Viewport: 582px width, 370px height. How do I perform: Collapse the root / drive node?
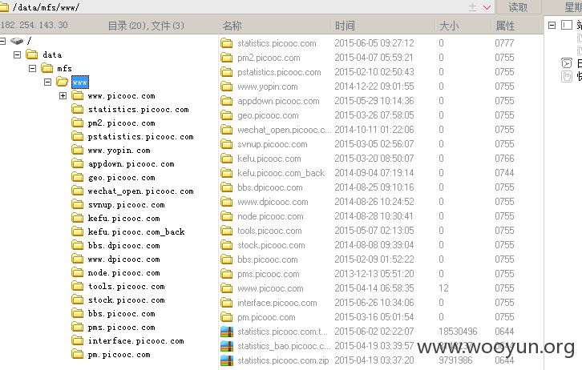tap(2, 41)
